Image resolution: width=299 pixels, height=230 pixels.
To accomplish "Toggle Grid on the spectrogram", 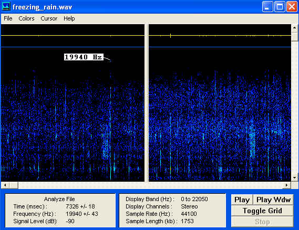I will pos(262,211).
